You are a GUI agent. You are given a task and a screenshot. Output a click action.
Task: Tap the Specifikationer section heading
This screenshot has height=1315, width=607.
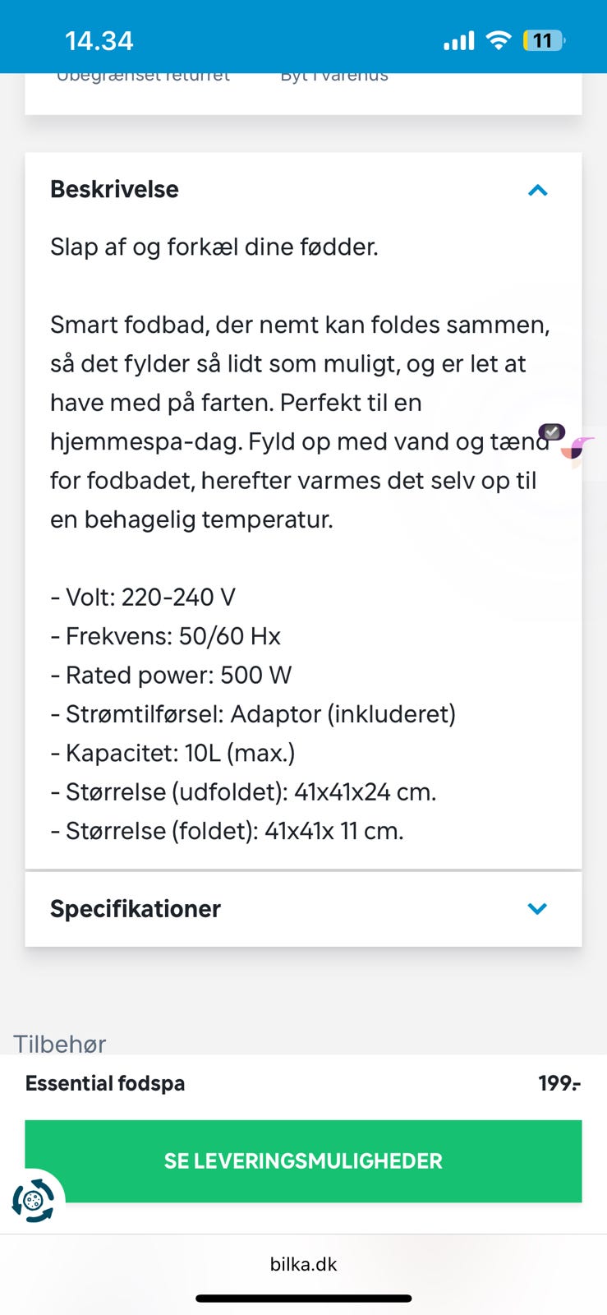coord(136,908)
